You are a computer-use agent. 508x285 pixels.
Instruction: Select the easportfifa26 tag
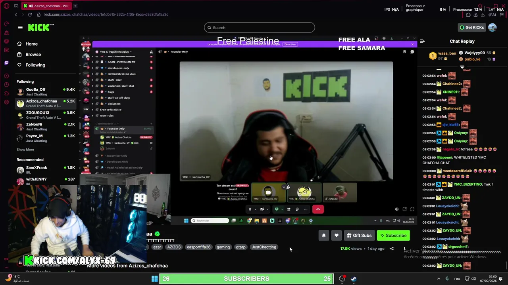(x=198, y=247)
